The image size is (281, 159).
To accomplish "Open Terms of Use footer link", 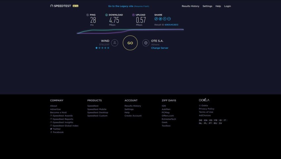I will coord(206,112).
